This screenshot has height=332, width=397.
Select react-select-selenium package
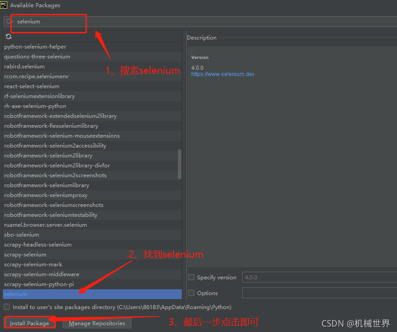click(x=92, y=86)
